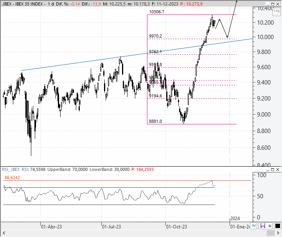Save chart with the purple floppy icon
Viewport: 282px width, 237px height.
[262, 226]
